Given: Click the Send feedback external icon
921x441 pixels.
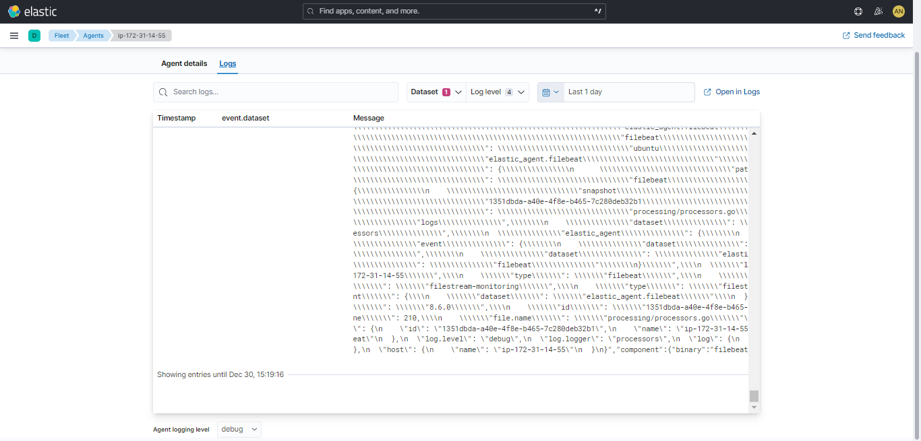Looking at the screenshot, I should 846,36.
